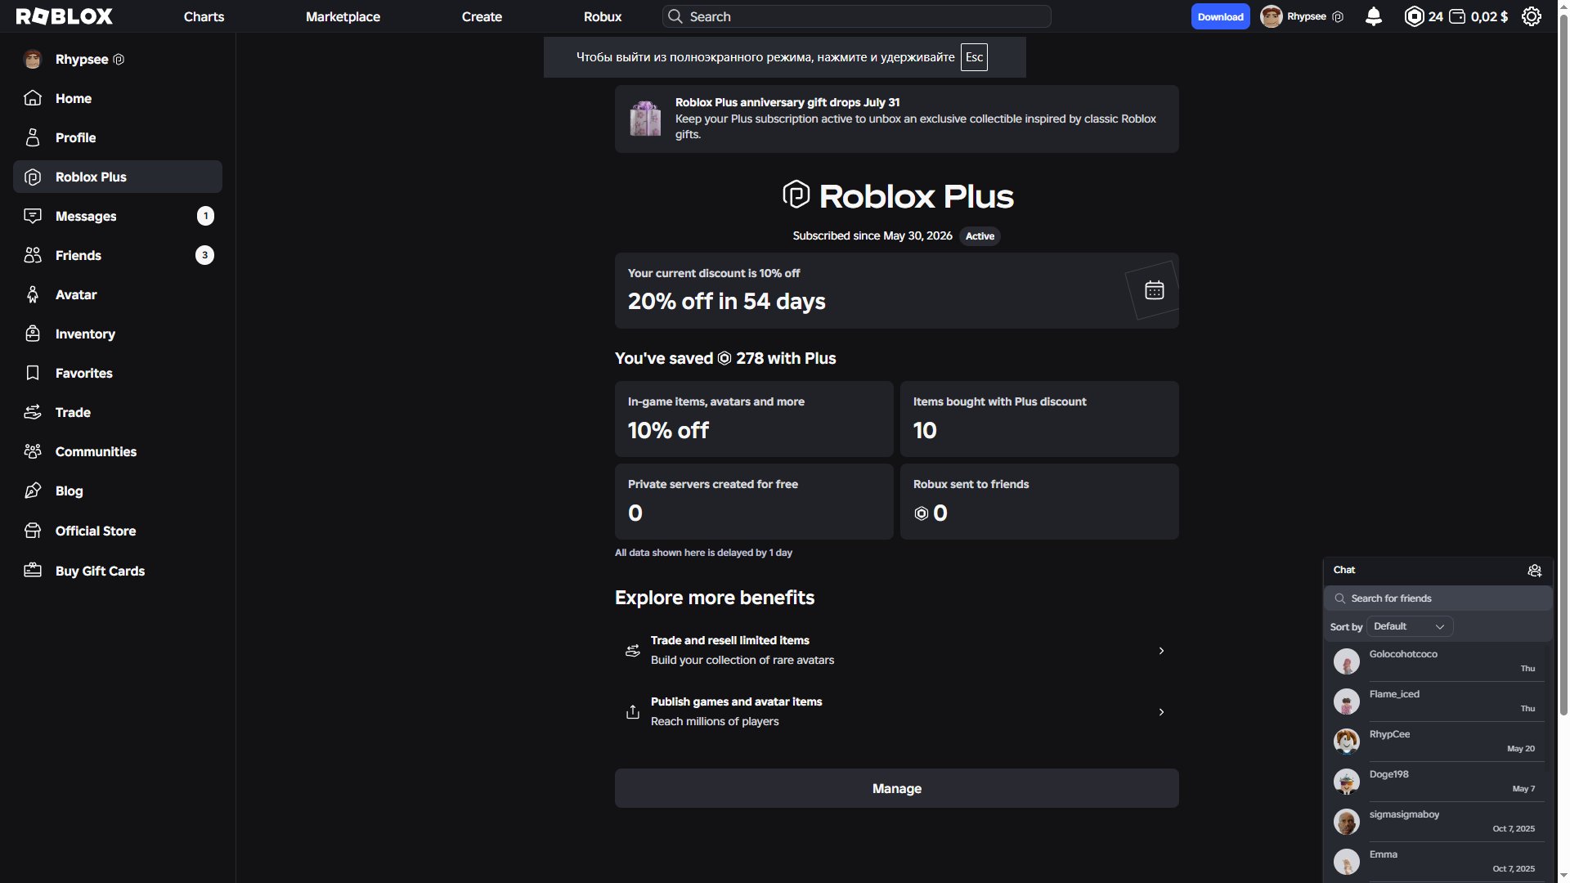Click the Roblox logo
Viewport: 1570px width, 883px height.
point(65,16)
